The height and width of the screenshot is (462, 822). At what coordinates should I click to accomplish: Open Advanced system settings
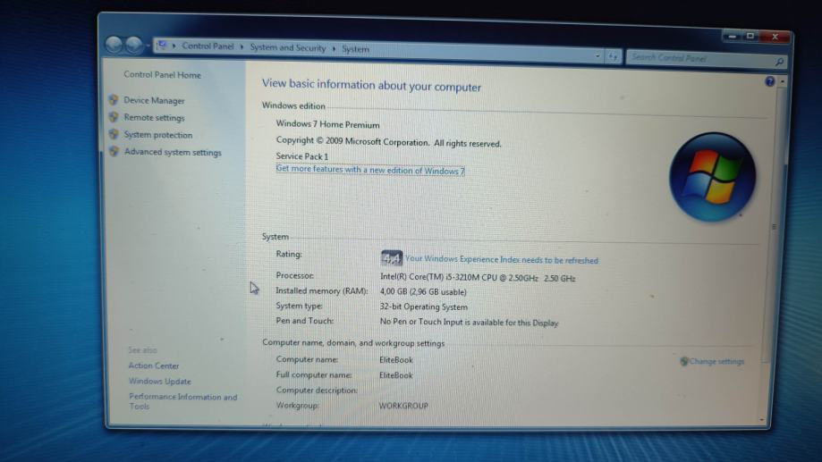tap(173, 152)
